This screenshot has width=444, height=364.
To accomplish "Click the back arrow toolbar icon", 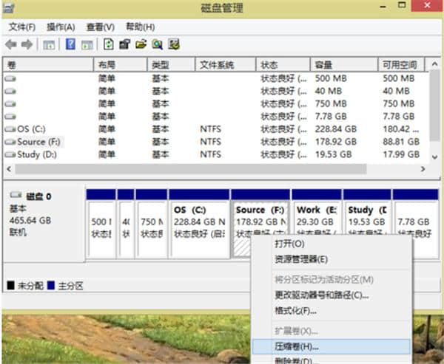I will 11,44.
